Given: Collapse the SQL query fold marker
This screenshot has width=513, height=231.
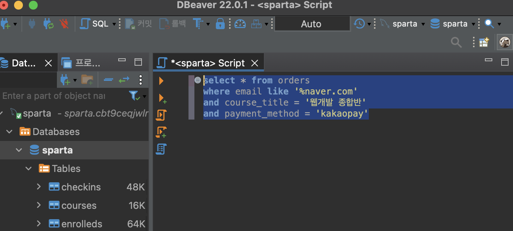Looking at the screenshot, I should (x=198, y=80).
